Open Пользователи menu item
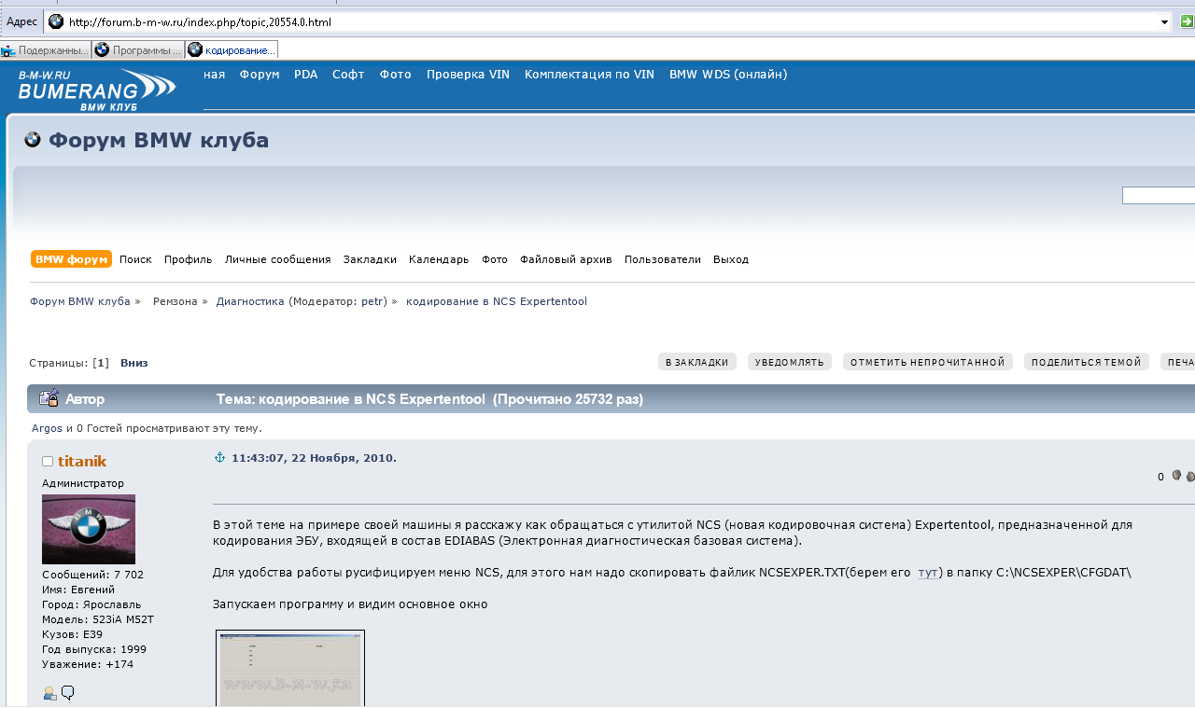The image size is (1195, 708). tap(663, 259)
